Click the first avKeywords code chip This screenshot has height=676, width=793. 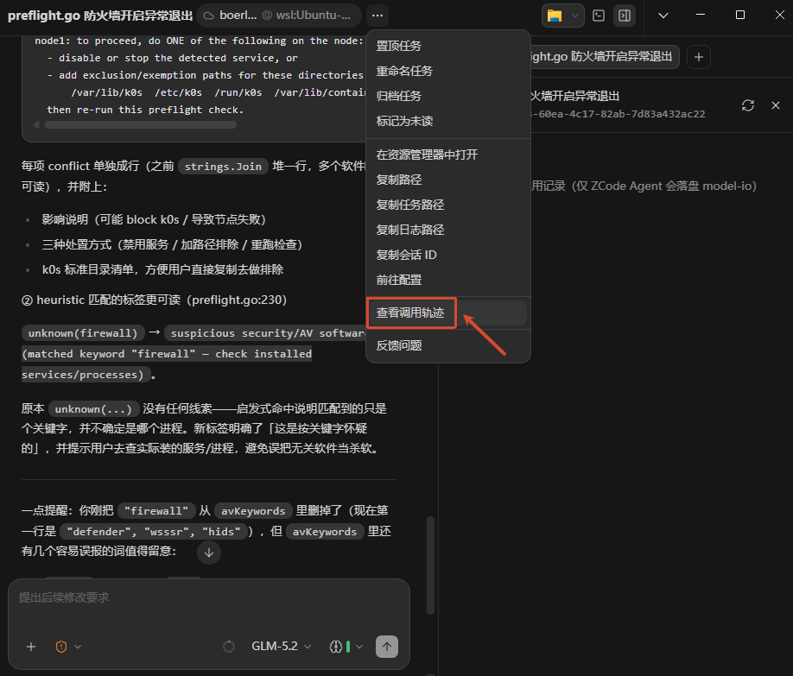click(253, 510)
